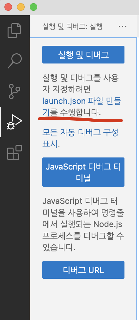Click the 디버그 URL button
Screen dimensions: 139x320
click(83, 270)
